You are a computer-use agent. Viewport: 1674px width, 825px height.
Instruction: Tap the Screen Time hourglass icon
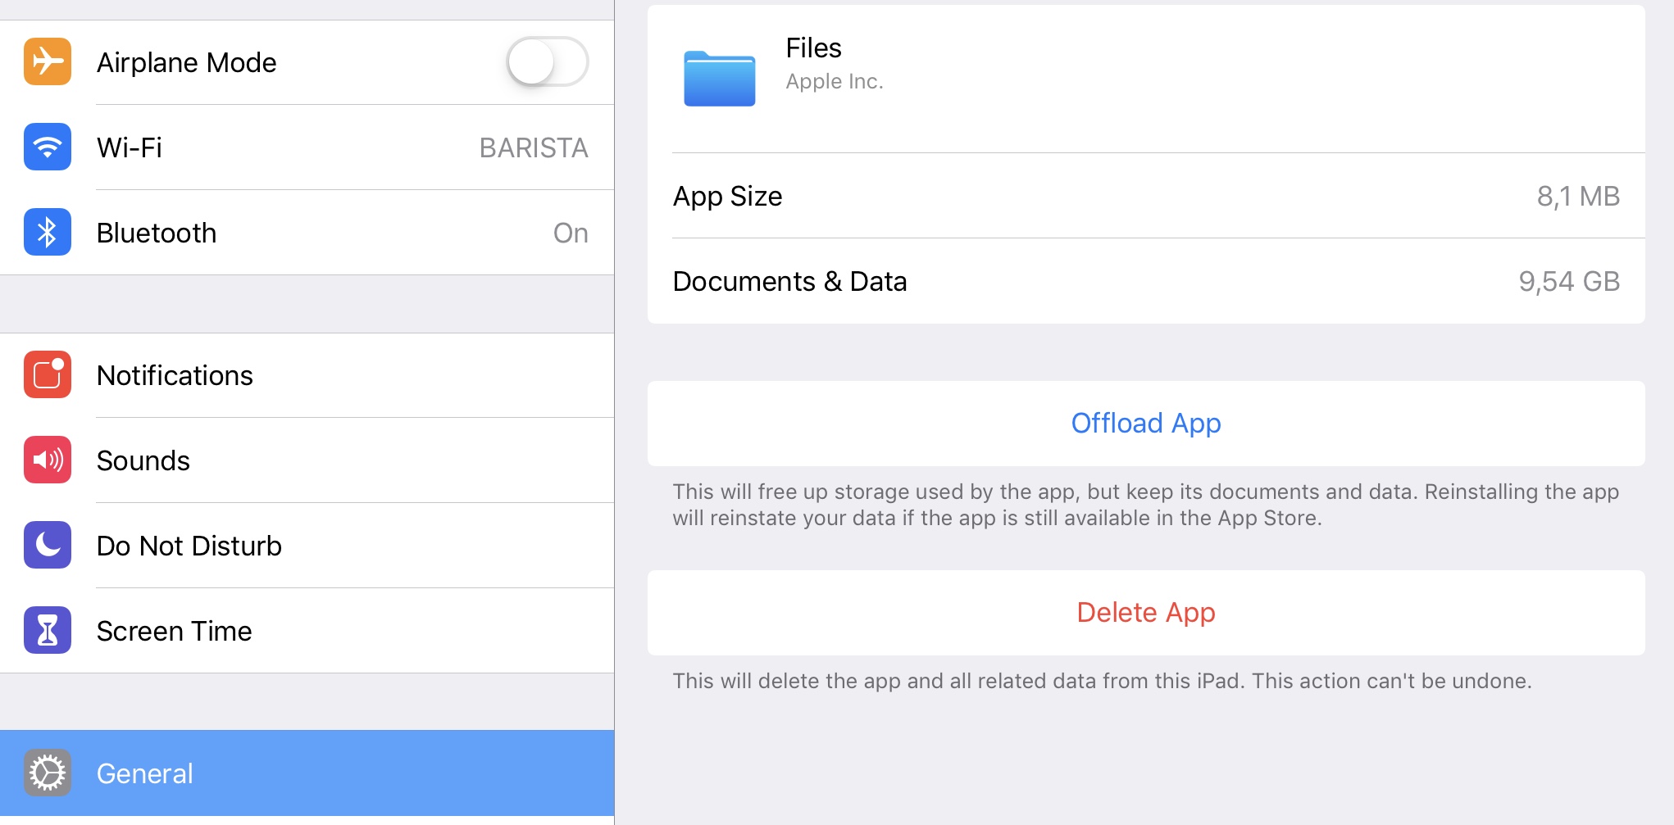48,631
